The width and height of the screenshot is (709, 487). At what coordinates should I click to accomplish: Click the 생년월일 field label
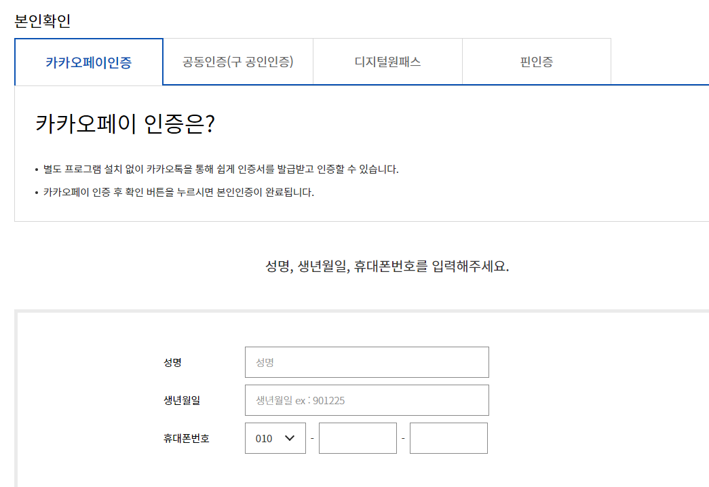(182, 400)
